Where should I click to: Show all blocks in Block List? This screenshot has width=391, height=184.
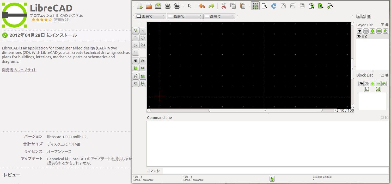[361, 84]
